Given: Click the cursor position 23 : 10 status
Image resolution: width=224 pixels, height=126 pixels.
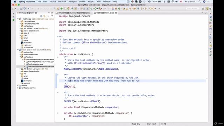Looking at the screenshot, I should coord(163,124).
